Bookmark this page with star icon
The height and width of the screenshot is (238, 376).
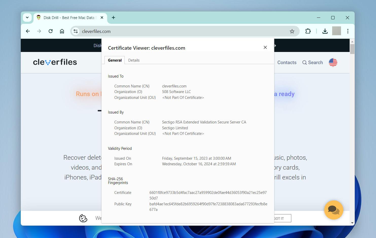(x=292, y=31)
